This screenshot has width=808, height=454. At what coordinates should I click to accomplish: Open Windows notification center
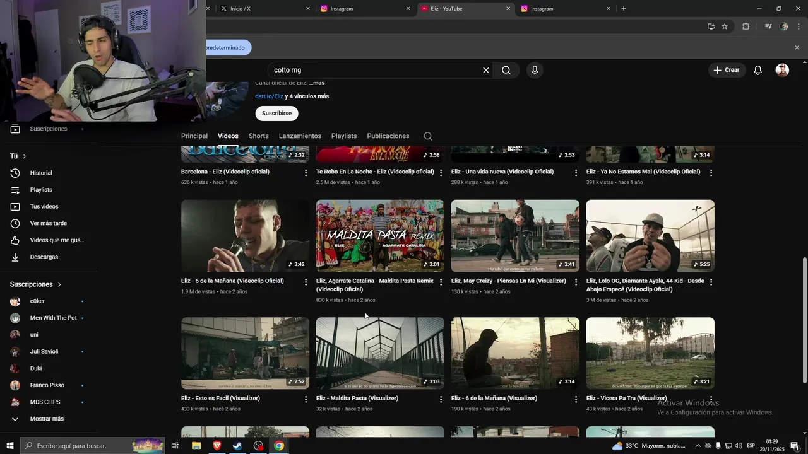[x=795, y=446]
